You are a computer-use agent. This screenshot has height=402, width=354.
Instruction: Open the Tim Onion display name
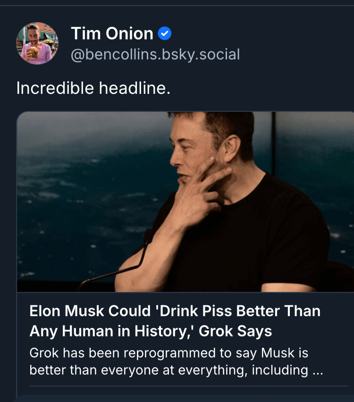112,33
